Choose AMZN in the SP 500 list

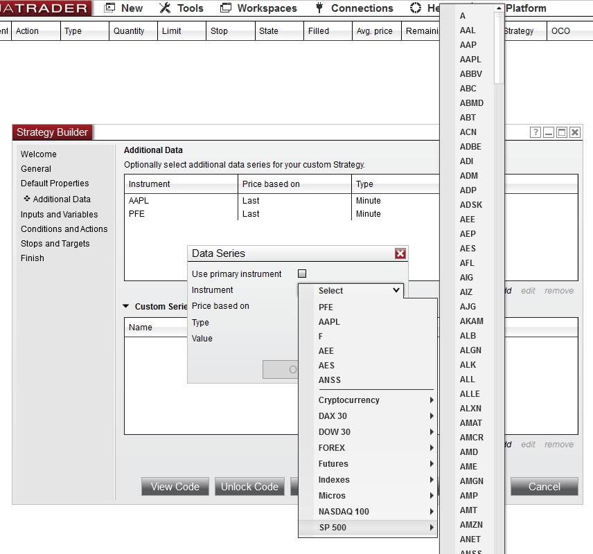(471, 524)
